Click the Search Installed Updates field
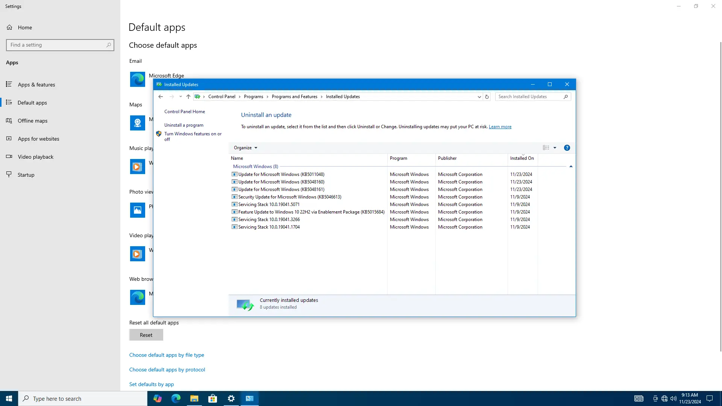The height and width of the screenshot is (406, 722). point(529,97)
